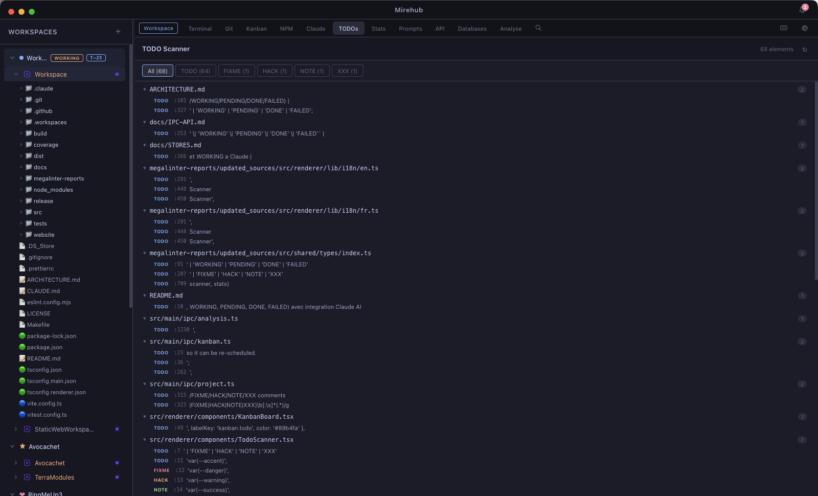
Task: Open the README.md line 10 TODO entry
Action: tap(275, 307)
